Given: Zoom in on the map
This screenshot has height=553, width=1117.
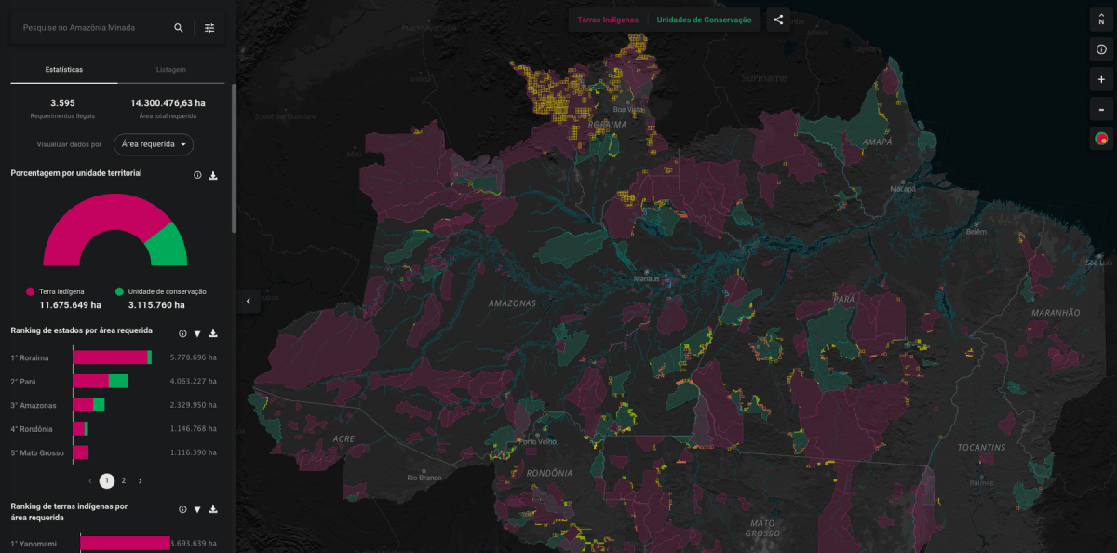Looking at the screenshot, I should pyautogui.click(x=1101, y=80).
